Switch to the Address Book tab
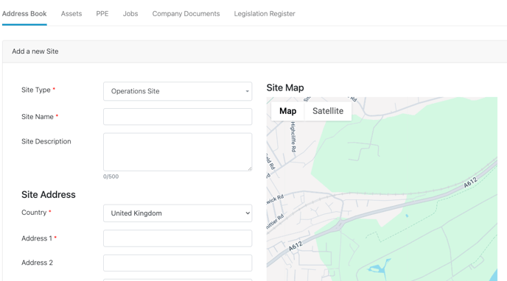 [24, 14]
